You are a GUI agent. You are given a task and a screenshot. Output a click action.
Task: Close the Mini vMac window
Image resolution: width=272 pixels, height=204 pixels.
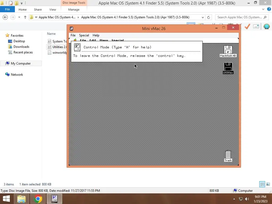(233, 27)
